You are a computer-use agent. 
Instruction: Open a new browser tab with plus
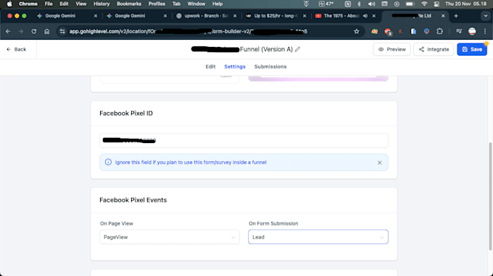pos(456,16)
